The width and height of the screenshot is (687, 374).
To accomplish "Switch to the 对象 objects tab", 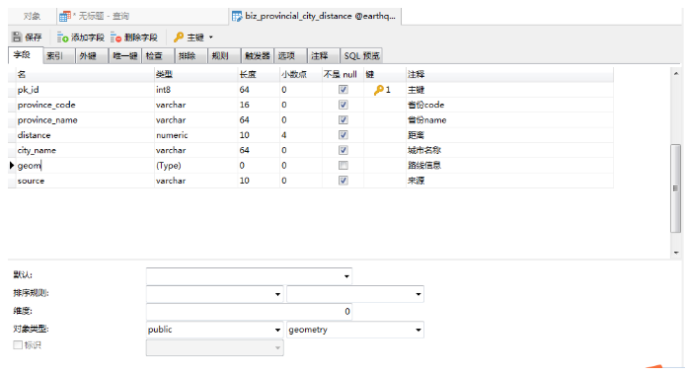I will pyautogui.click(x=32, y=16).
